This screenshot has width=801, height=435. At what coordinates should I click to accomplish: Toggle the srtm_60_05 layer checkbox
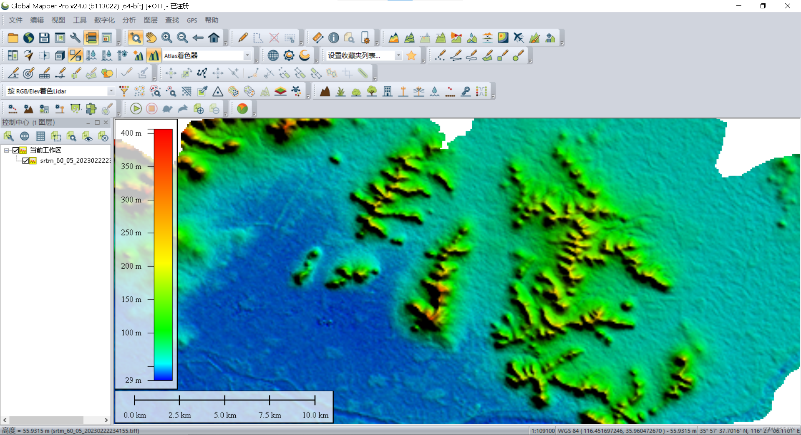pos(26,161)
